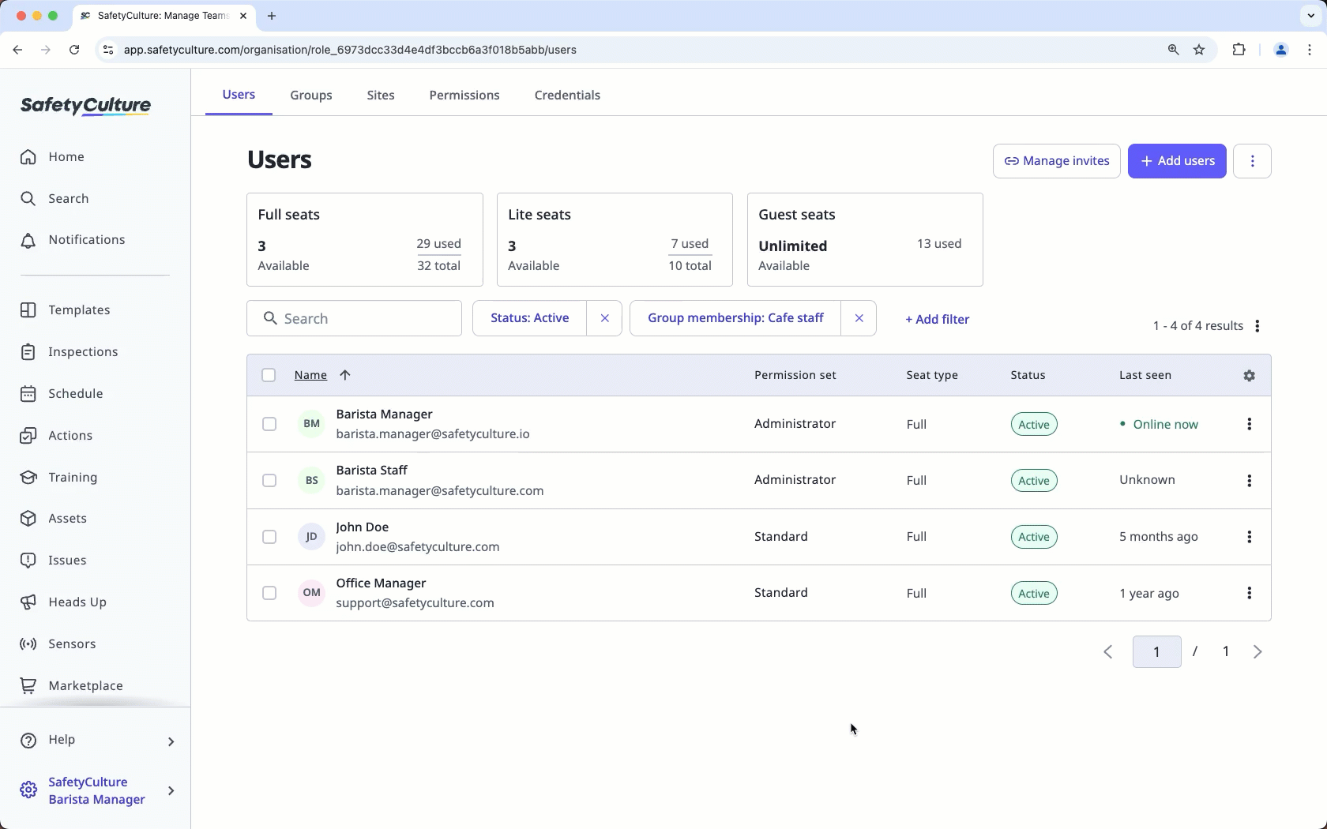Tick checkbox for Office Manager

pos(269,593)
